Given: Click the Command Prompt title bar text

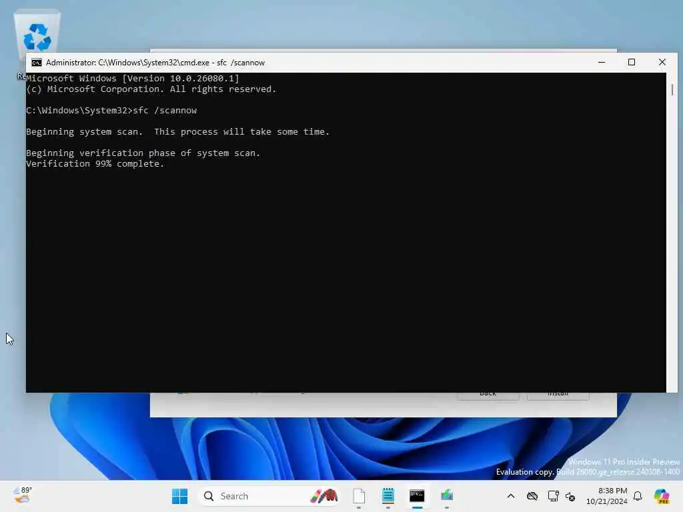Looking at the screenshot, I should (155, 63).
